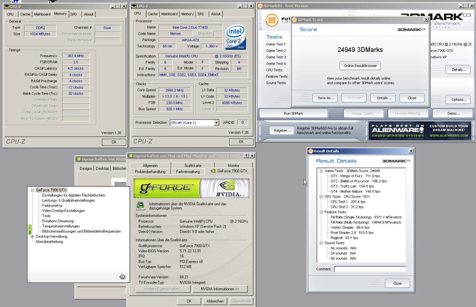Click the help question mark in NVIDIA properties

coord(246,156)
